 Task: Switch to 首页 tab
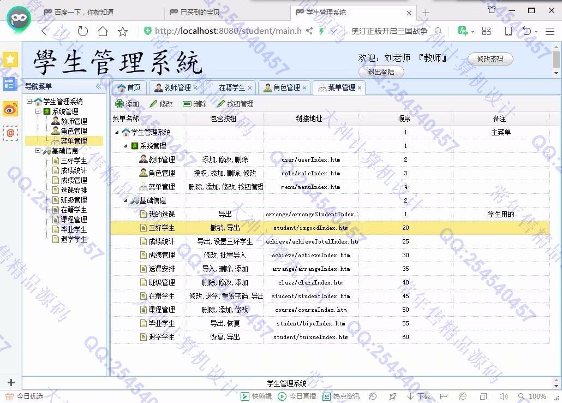click(x=129, y=87)
